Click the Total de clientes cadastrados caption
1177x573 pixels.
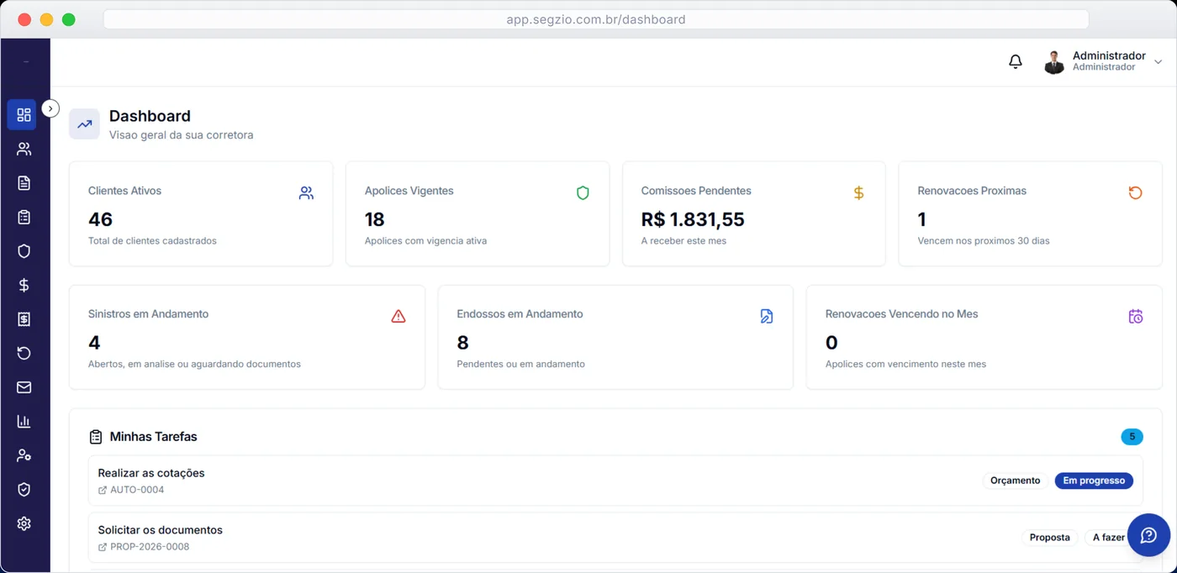click(x=152, y=241)
